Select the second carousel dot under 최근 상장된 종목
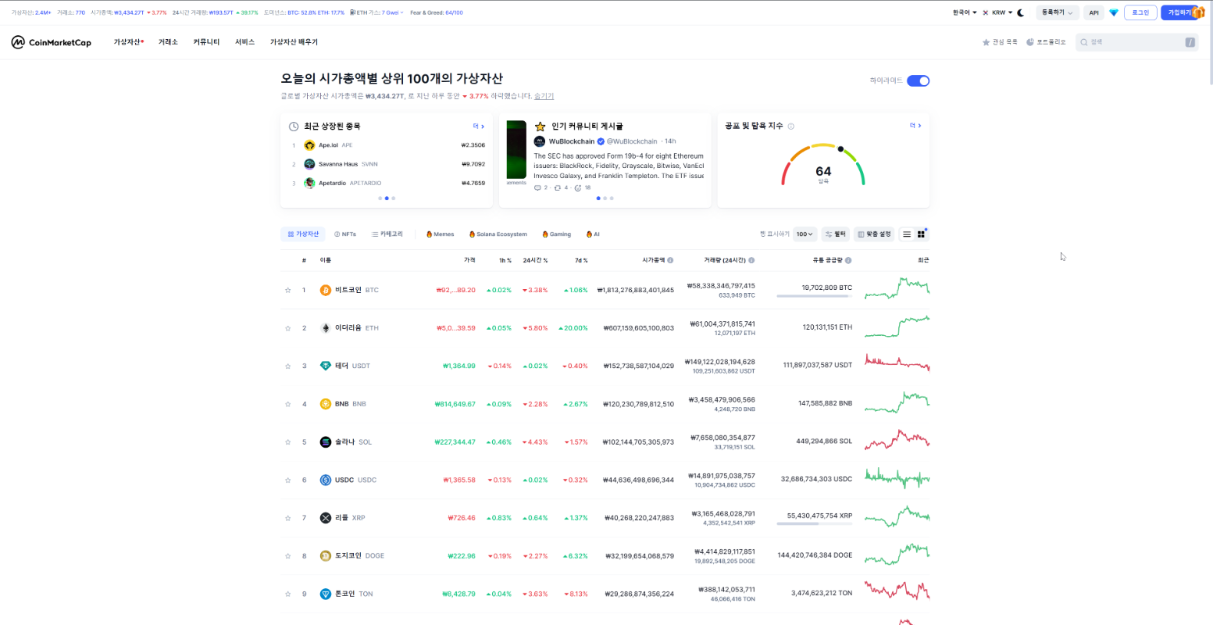This screenshot has width=1213, height=625. (x=387, y=198)
